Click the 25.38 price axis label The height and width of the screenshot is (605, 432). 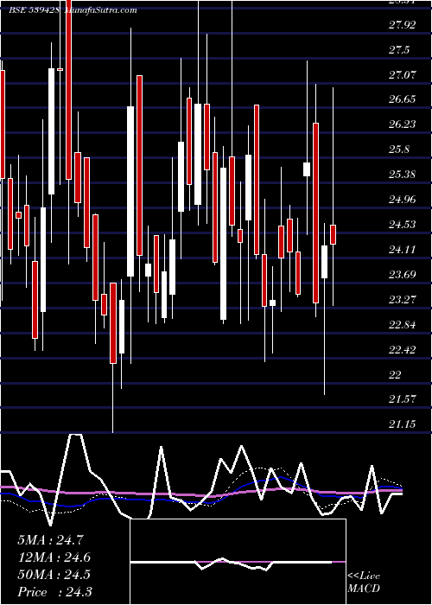403,175
